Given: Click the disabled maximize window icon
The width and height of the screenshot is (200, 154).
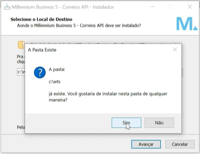Looking at the screenshot, I should click(171, 7).
